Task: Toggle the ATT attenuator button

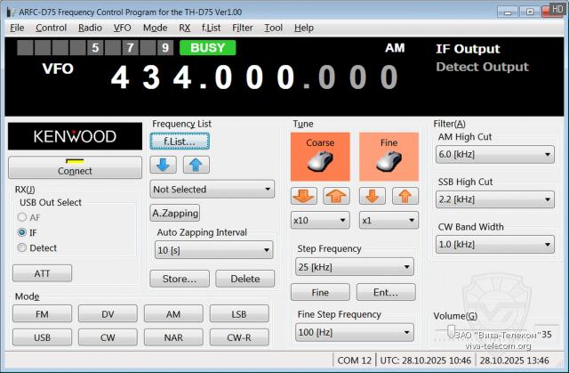Action: pos(42,273)
